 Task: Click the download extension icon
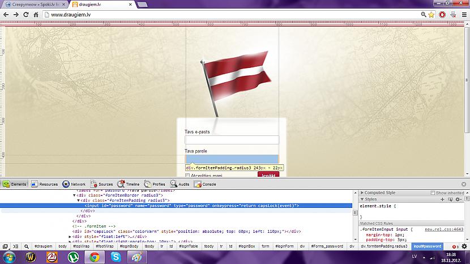tap(453, 15)
